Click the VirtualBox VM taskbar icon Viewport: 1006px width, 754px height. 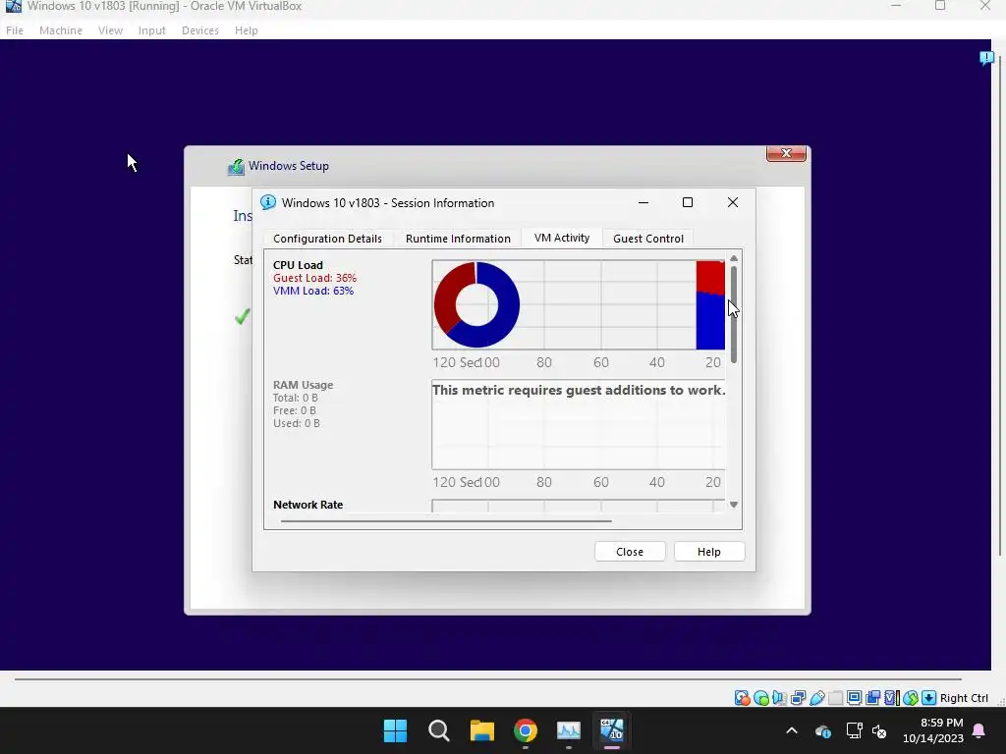pyautogui.click(x=611, y=730)
